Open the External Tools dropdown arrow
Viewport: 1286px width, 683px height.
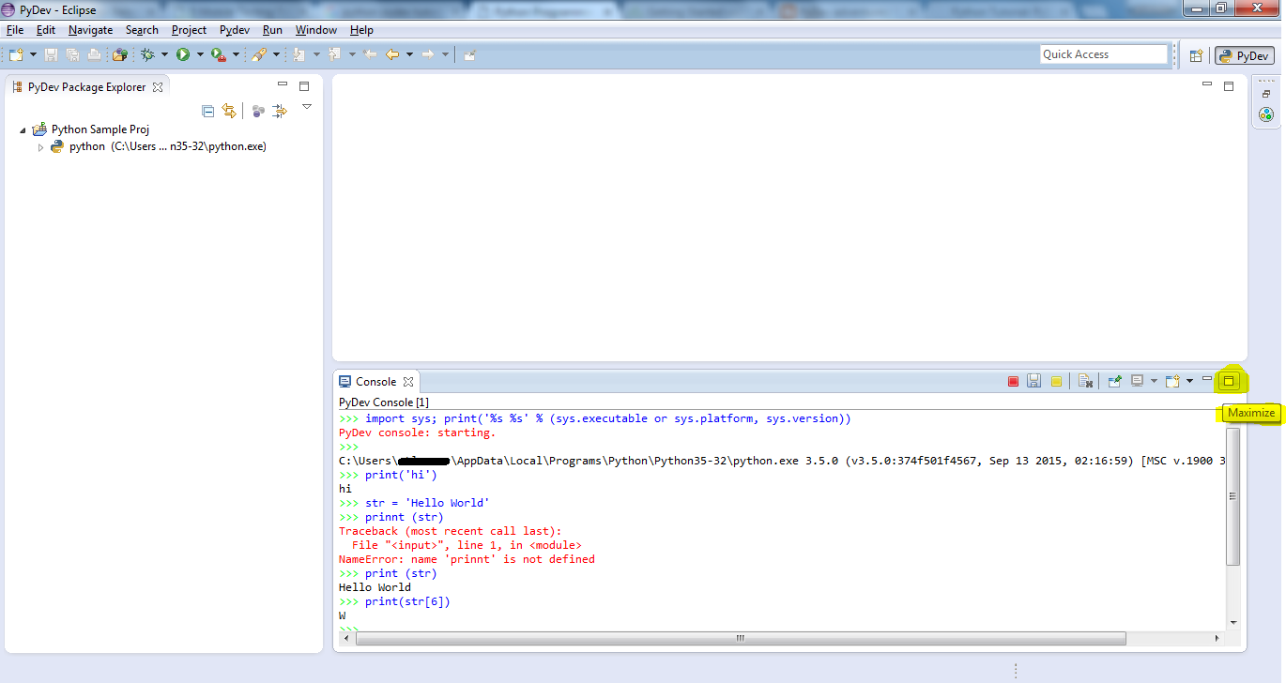point(236,54)
